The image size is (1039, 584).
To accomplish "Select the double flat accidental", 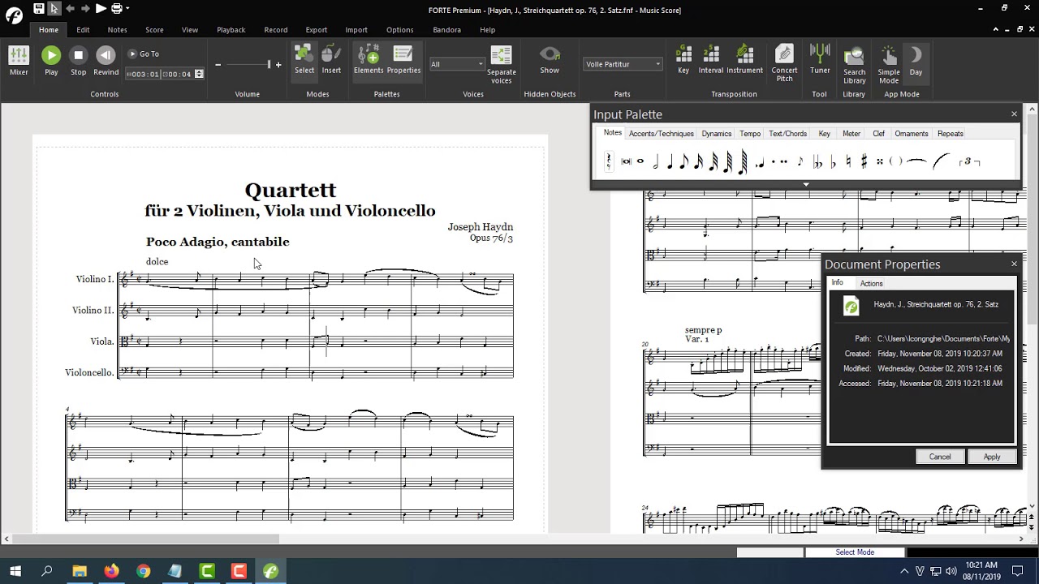I will coord(818,161).
